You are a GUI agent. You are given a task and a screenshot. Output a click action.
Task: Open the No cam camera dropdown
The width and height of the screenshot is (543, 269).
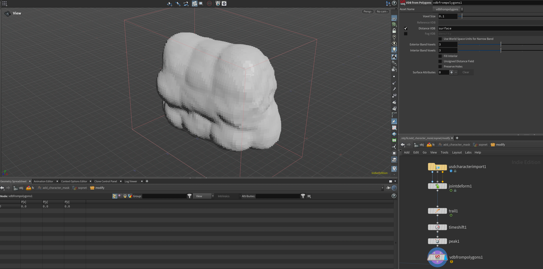click(382, 11)
